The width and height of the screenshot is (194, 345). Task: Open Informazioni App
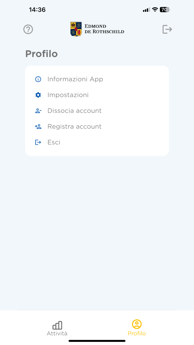pos(75,79)
